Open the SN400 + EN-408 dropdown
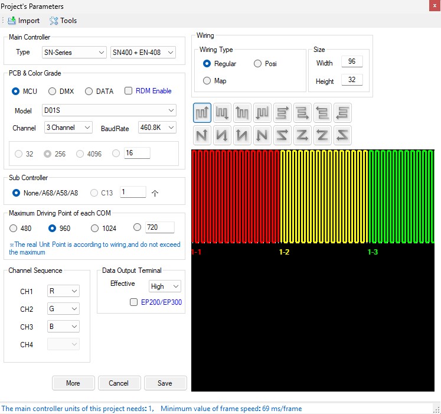This screenshot has height=414, width=441. coord(143,53)
